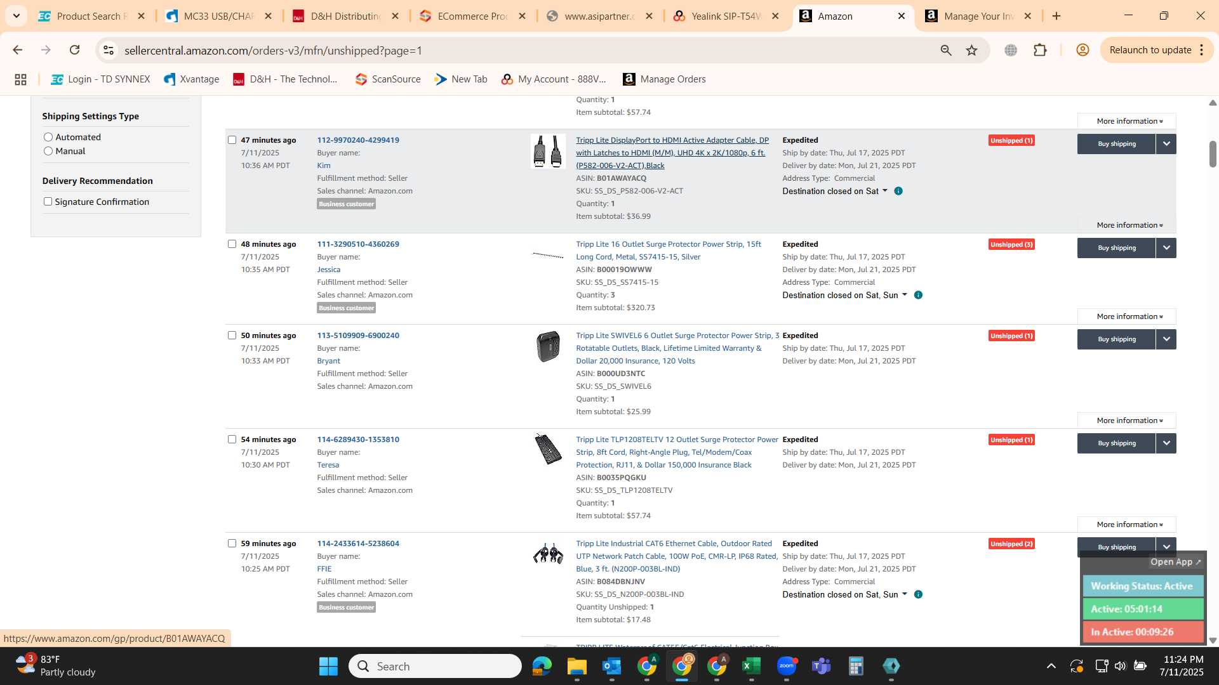Open Chrome apps grid in bookmarks bar
Viewport: 1219px width, 685px height.
(x=20, y=79)
